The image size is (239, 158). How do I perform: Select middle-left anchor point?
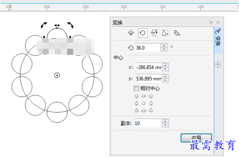tap(137, 104)
